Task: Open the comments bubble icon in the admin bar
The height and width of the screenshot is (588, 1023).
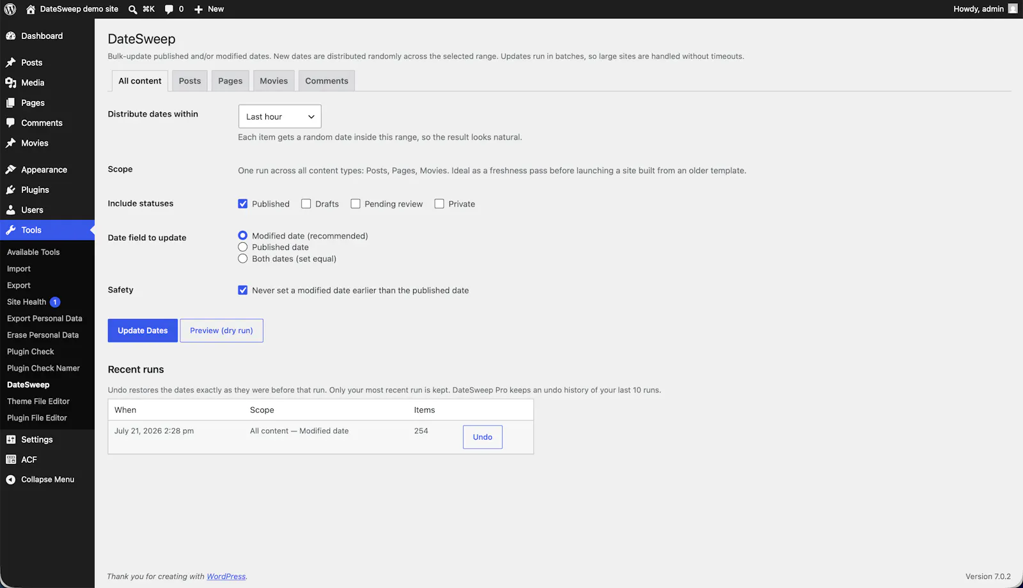Action: (169, 9)
